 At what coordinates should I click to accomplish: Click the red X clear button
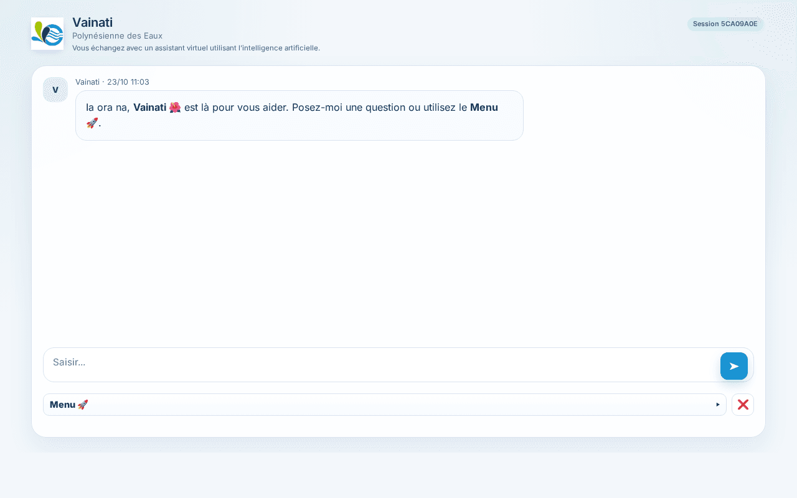click(x=743, y=405)
